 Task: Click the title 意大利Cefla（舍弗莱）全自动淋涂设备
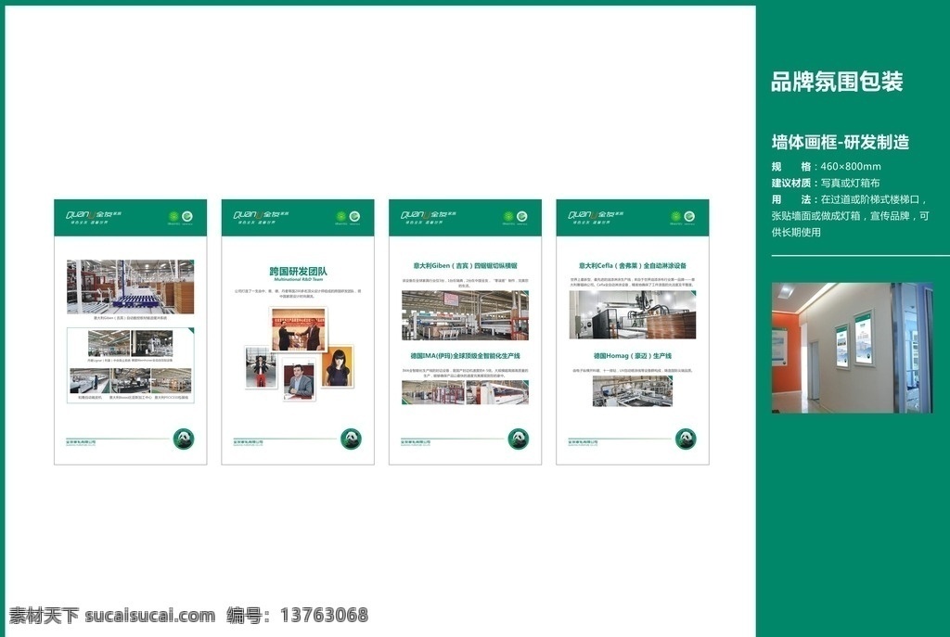click(x=633, y=265)
